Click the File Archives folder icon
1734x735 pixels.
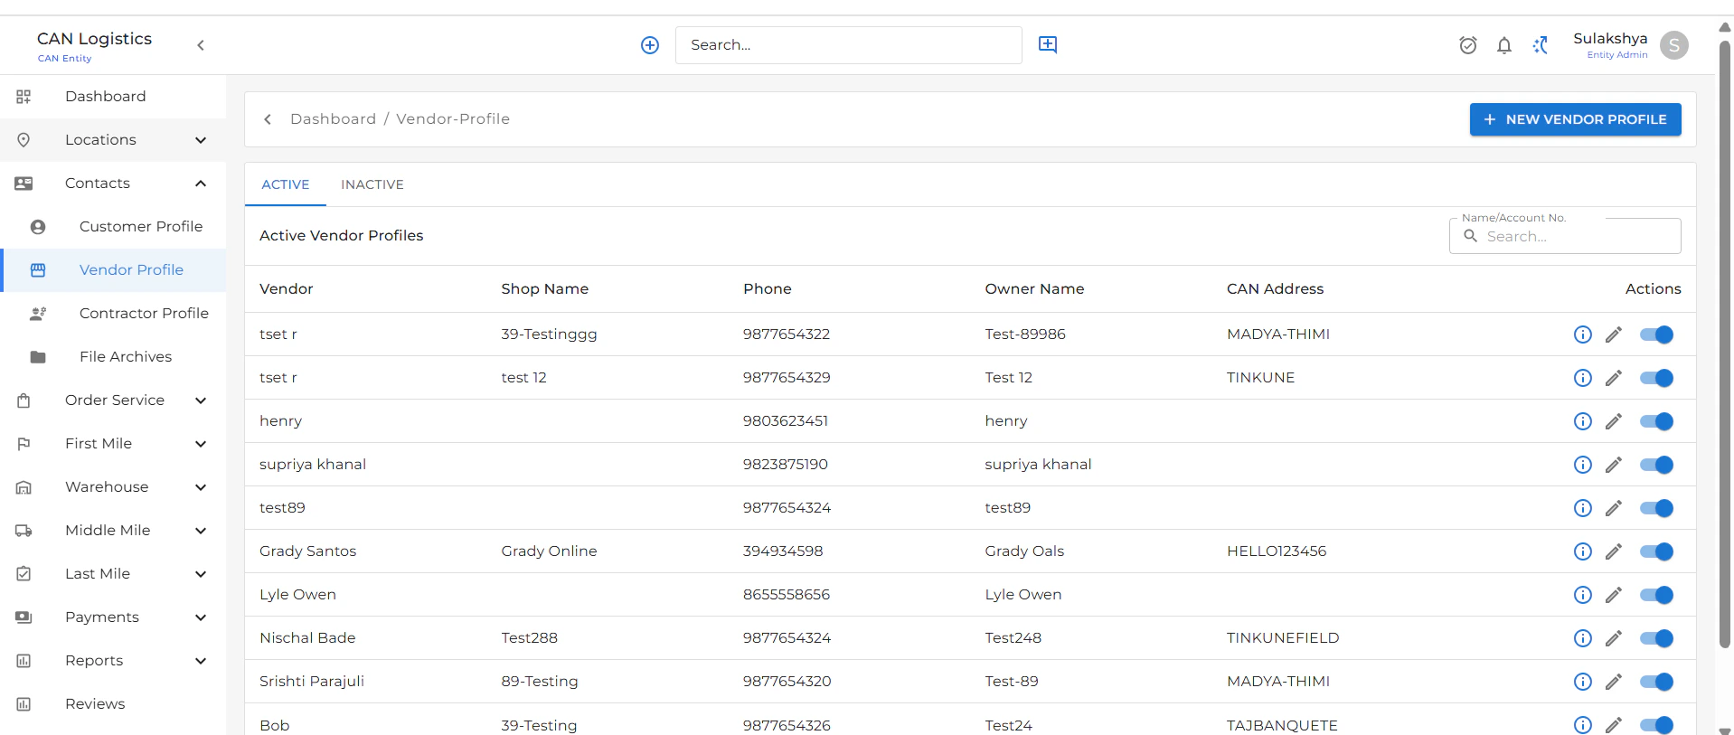[38, 357]
